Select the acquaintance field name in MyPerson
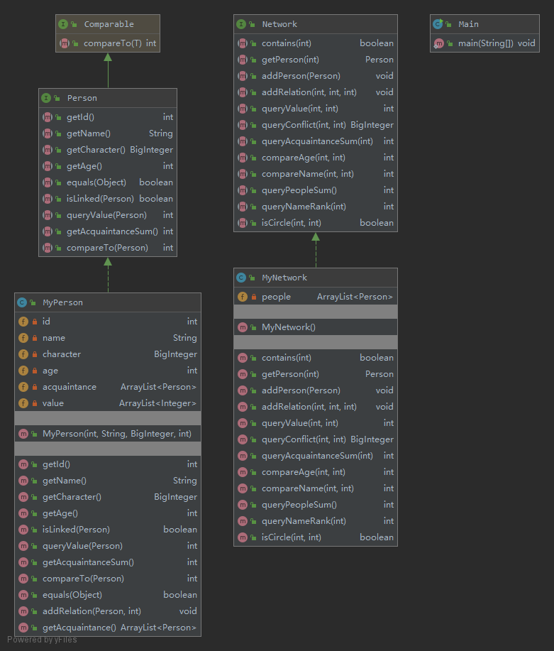Screen dimensions: 554x651 70,387
